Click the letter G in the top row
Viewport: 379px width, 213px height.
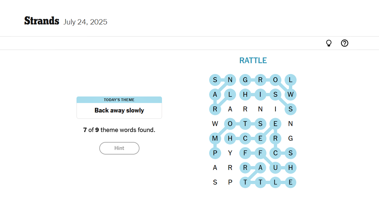tap(245, 80)
